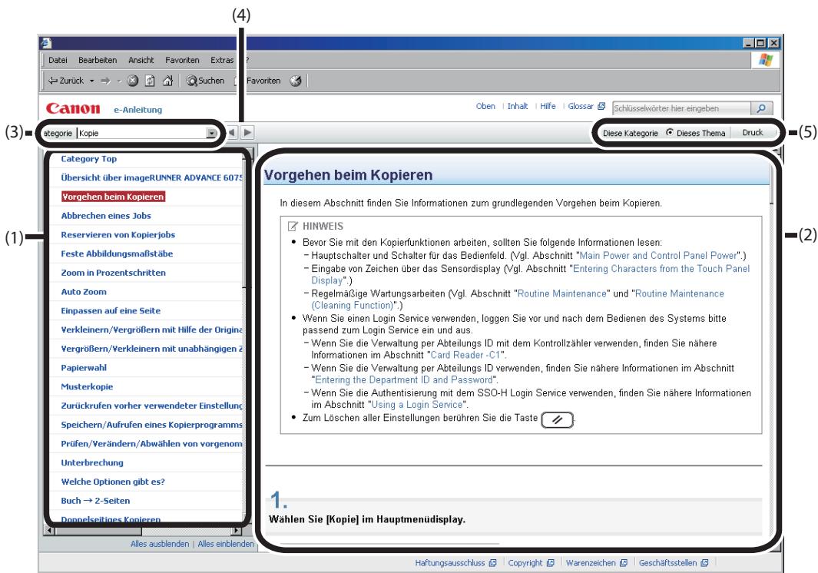
Task: Open Reservieren von Kopierjobs topic
Action: 118,235
